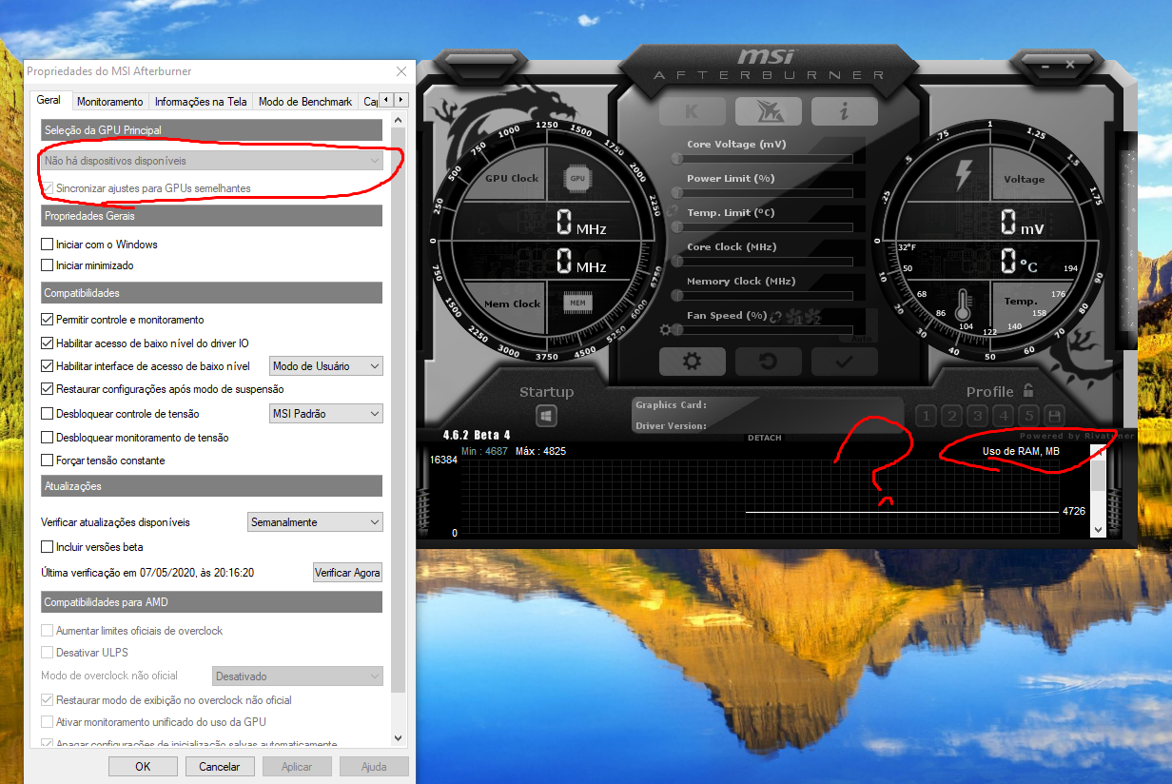Open the Modo de Benchmark tab
The width and height of the screenshot is (1172, 784).
point(305,101)
